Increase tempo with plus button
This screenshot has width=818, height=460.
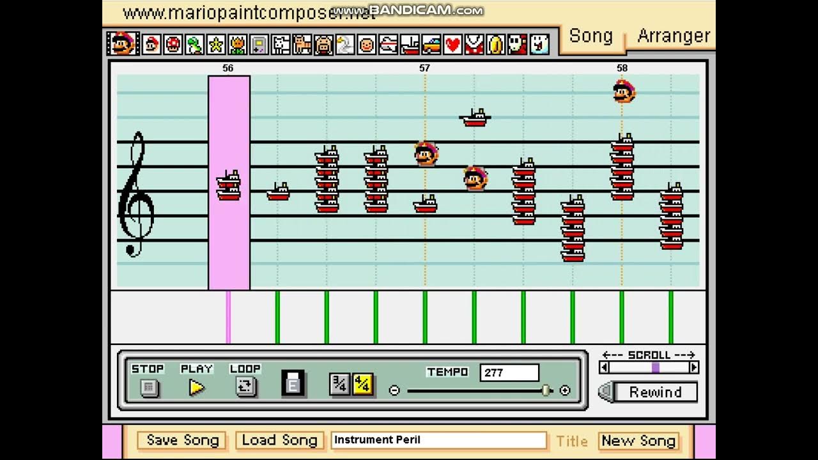tap(565, 390)
